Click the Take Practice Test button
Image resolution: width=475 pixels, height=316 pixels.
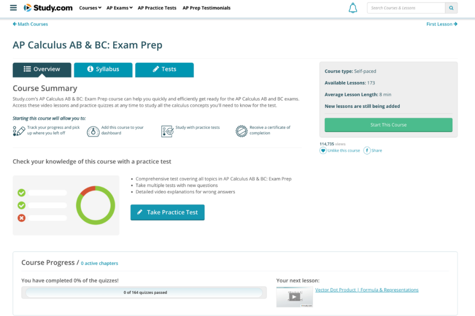[167, 212]
